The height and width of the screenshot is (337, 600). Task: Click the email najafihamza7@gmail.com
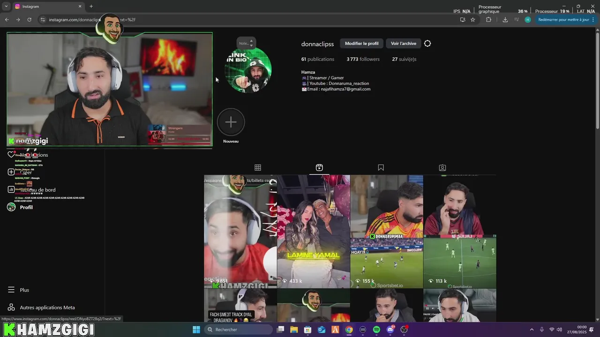pyautogui.click(x=336, y=89)
